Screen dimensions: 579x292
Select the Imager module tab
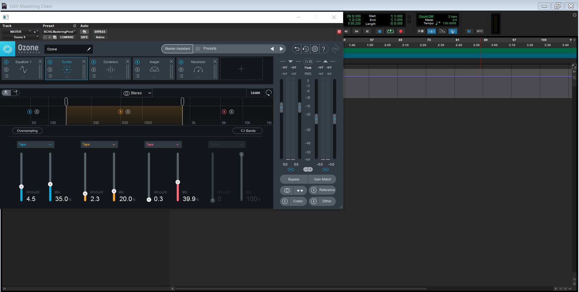pyautogui.click(x=154, y=69)
